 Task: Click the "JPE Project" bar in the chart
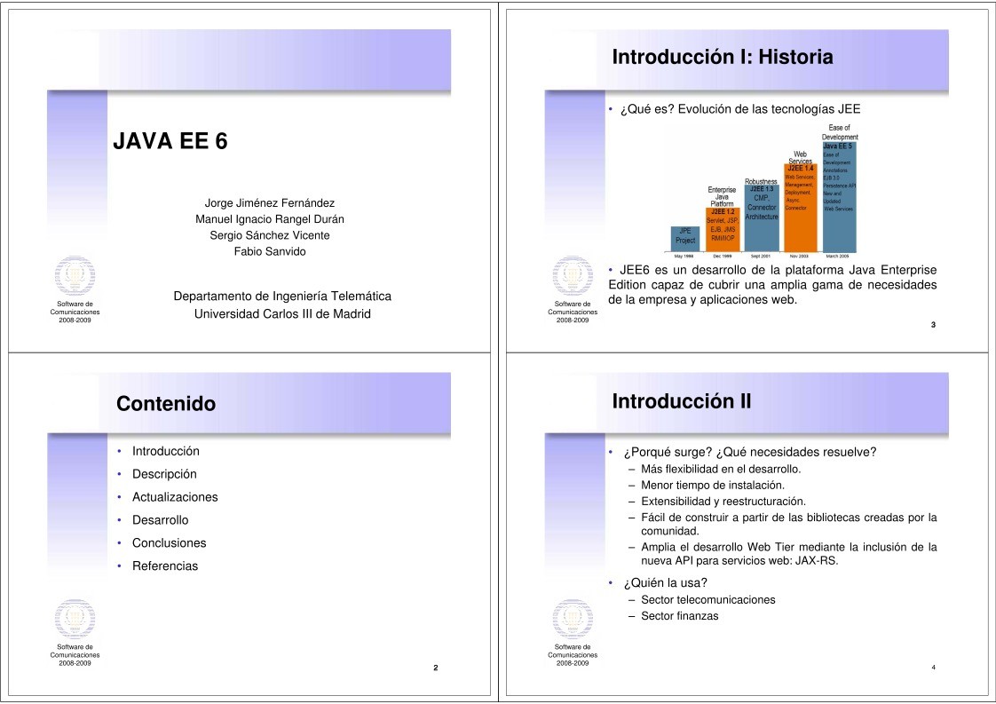[684, 239]
